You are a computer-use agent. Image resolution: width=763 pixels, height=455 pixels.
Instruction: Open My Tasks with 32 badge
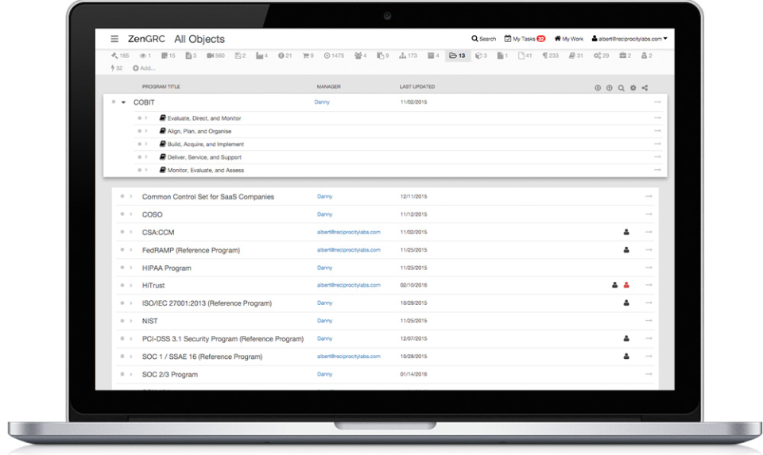coord(525,39)
